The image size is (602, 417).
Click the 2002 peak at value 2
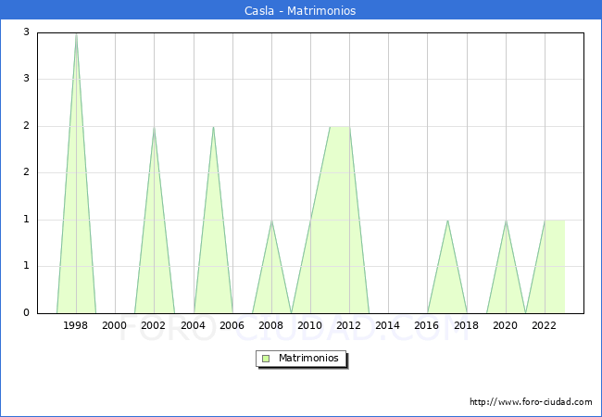(154, 127)
